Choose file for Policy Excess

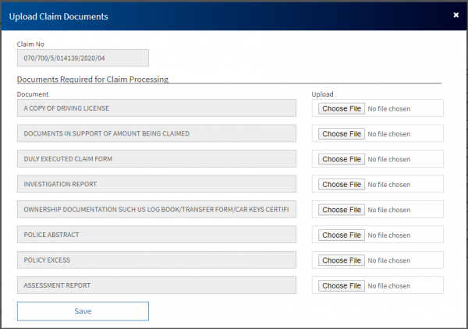(341, 260)
